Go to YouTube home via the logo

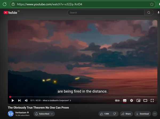coord(10,13)
